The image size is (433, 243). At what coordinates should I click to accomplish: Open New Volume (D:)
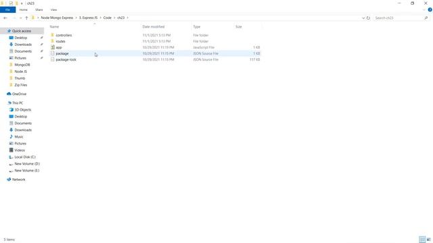[x=27, y=163]
